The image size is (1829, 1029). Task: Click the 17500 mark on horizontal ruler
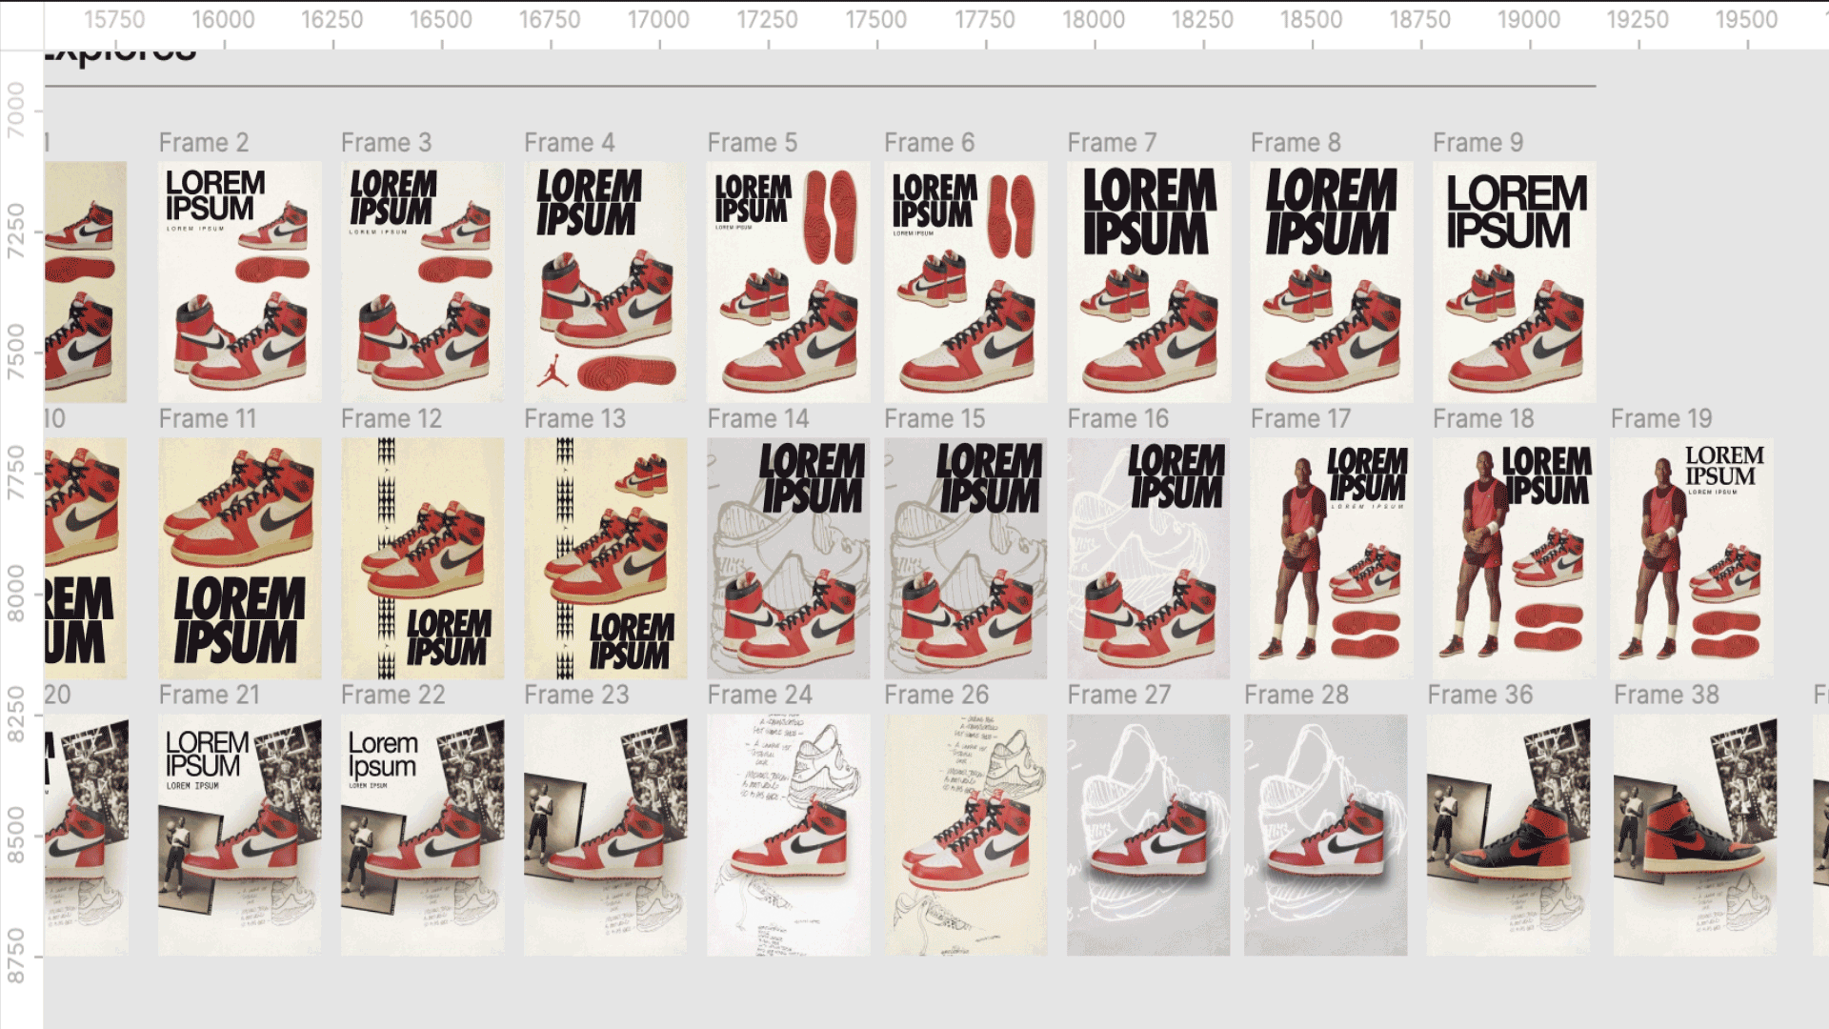(875, 20)
